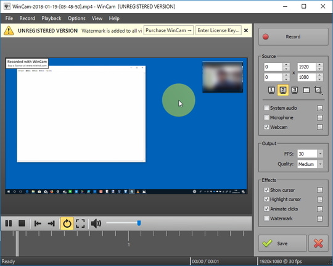Pause the video playback
333x266 pixels.
[x=9, y=223]
